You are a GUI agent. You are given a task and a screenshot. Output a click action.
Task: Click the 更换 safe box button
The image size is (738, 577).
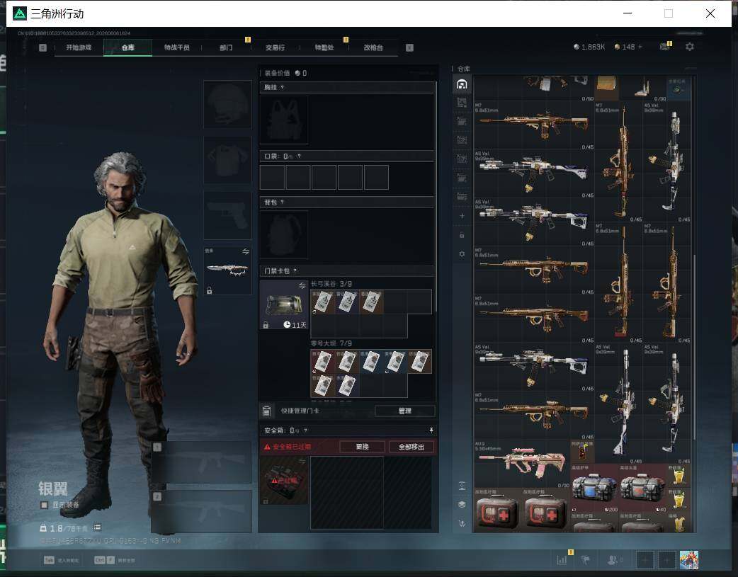[362, 447]
